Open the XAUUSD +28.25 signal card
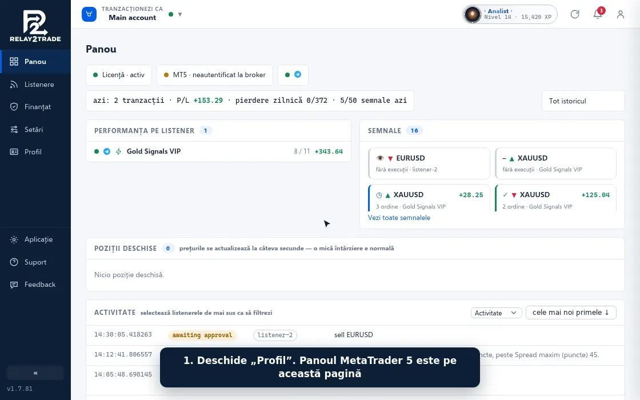 pos(429,198)
